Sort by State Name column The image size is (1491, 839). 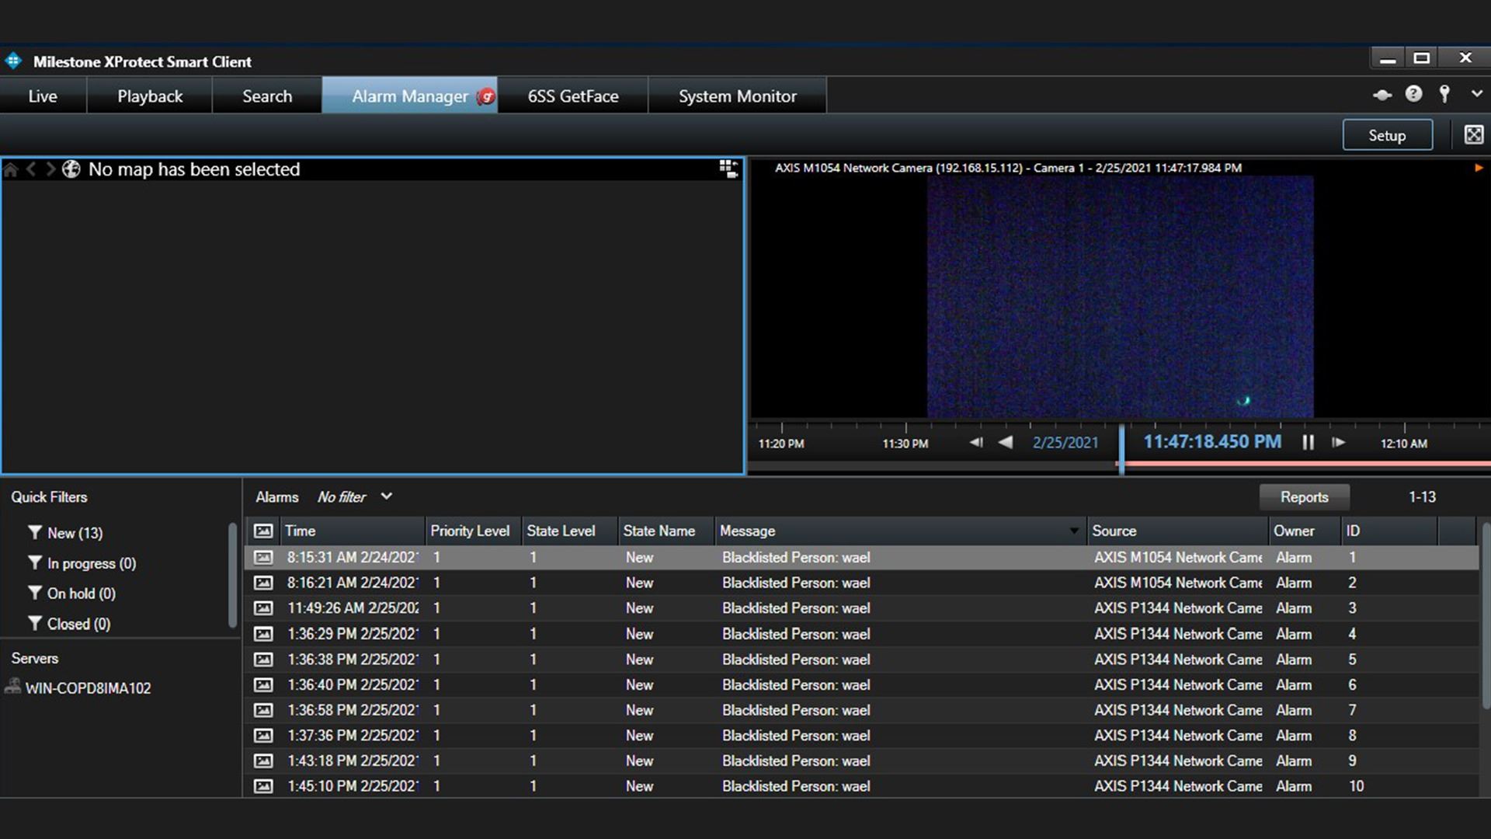666,531
